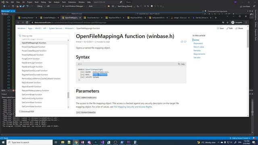
Task: Click the thumbs-up feedback icon
Action: click(182, 42)
